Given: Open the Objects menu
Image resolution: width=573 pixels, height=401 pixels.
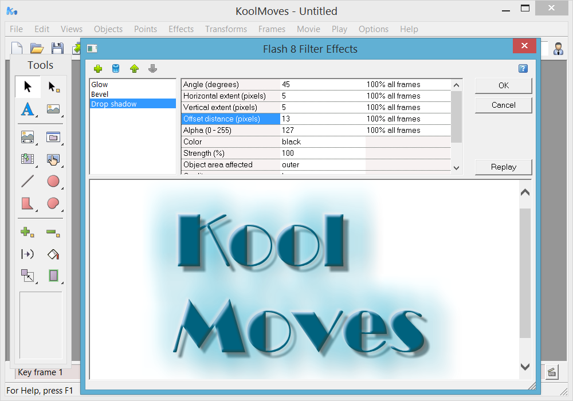Looking at the screenshot, I should (108, 29).
